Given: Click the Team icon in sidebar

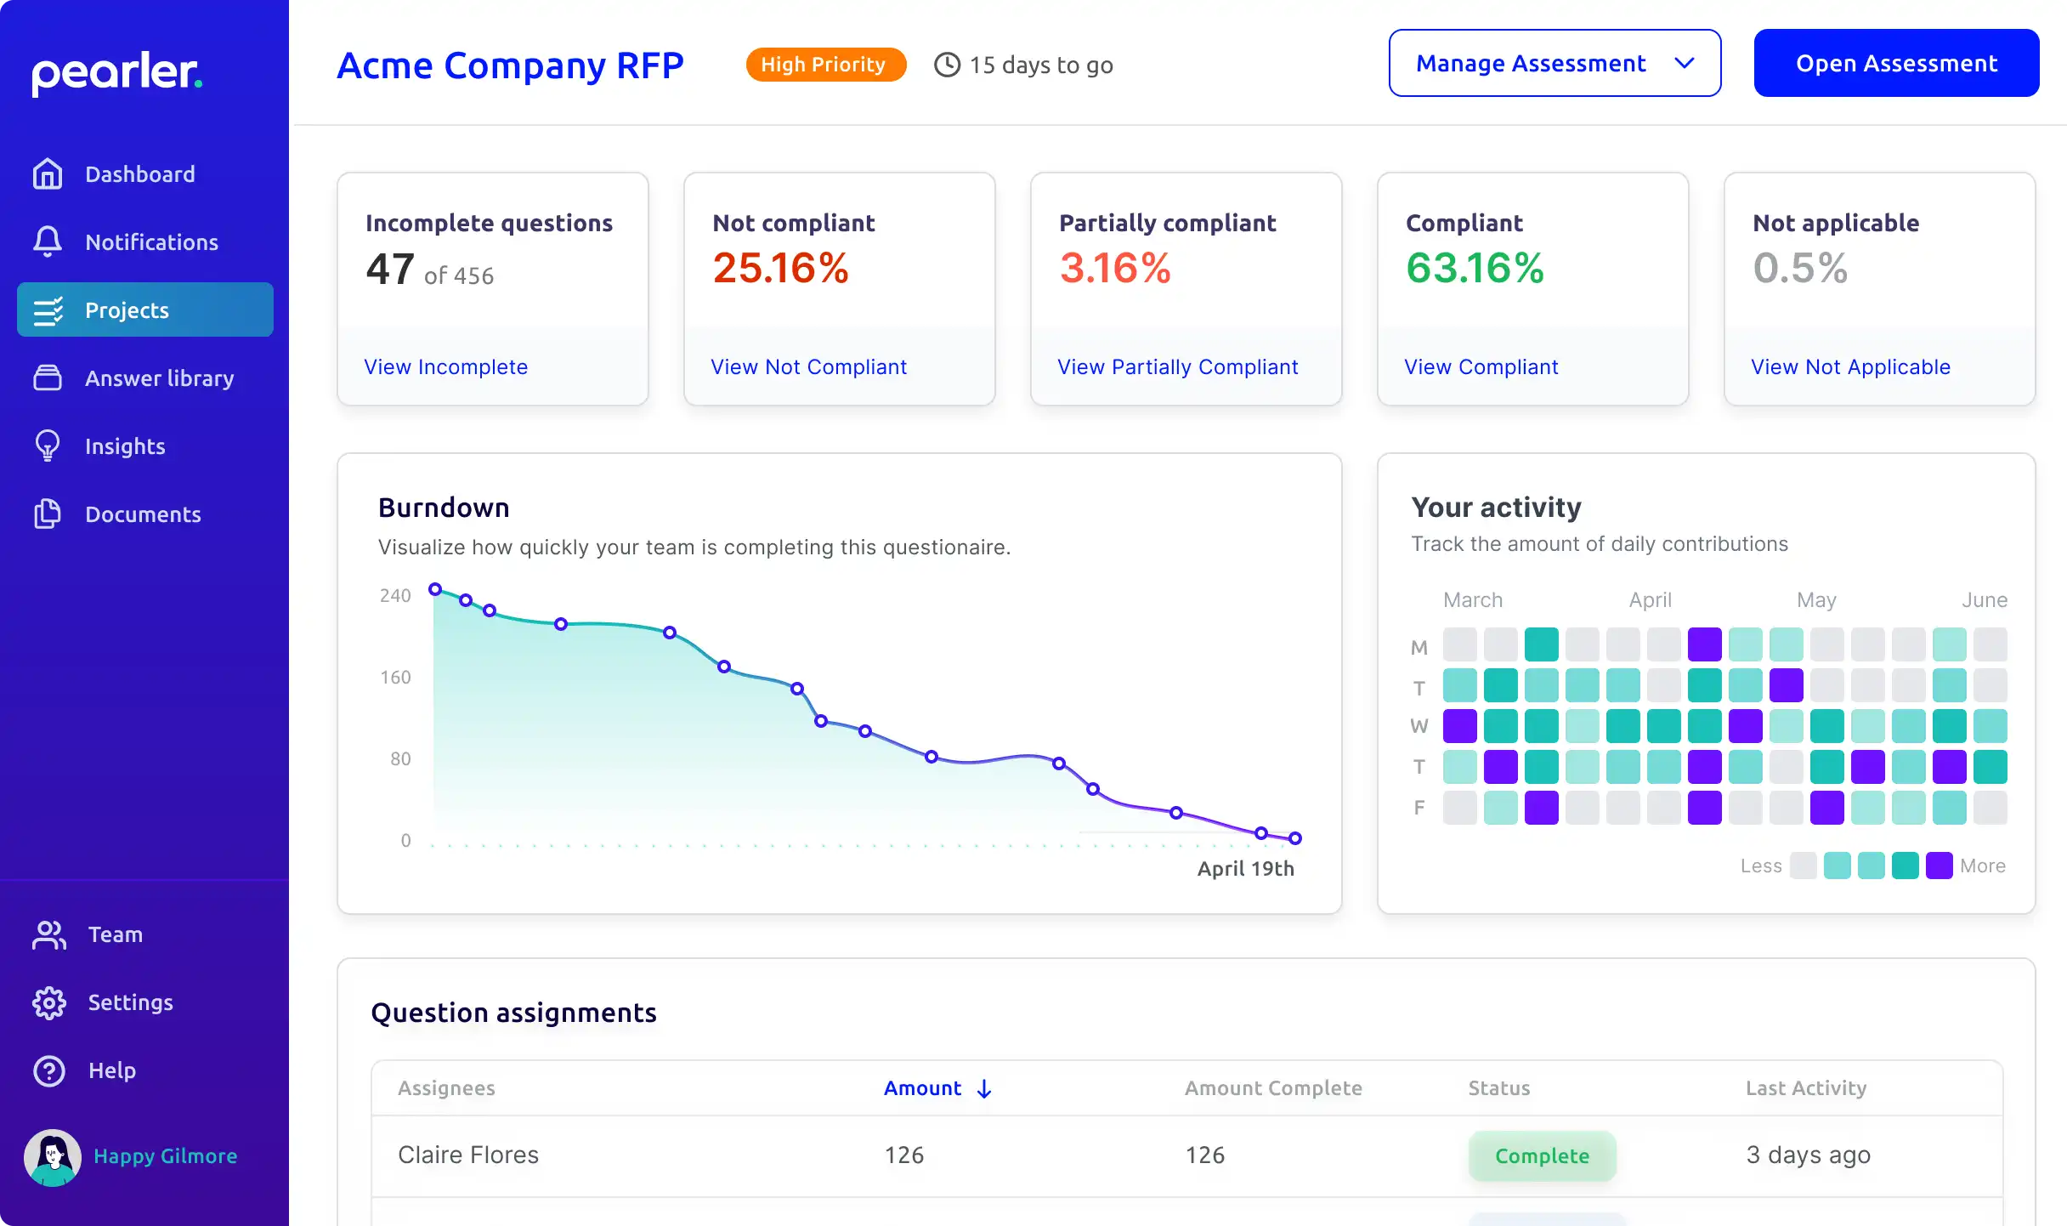Looking at the screenshot, I should click(x=49, y=934).
